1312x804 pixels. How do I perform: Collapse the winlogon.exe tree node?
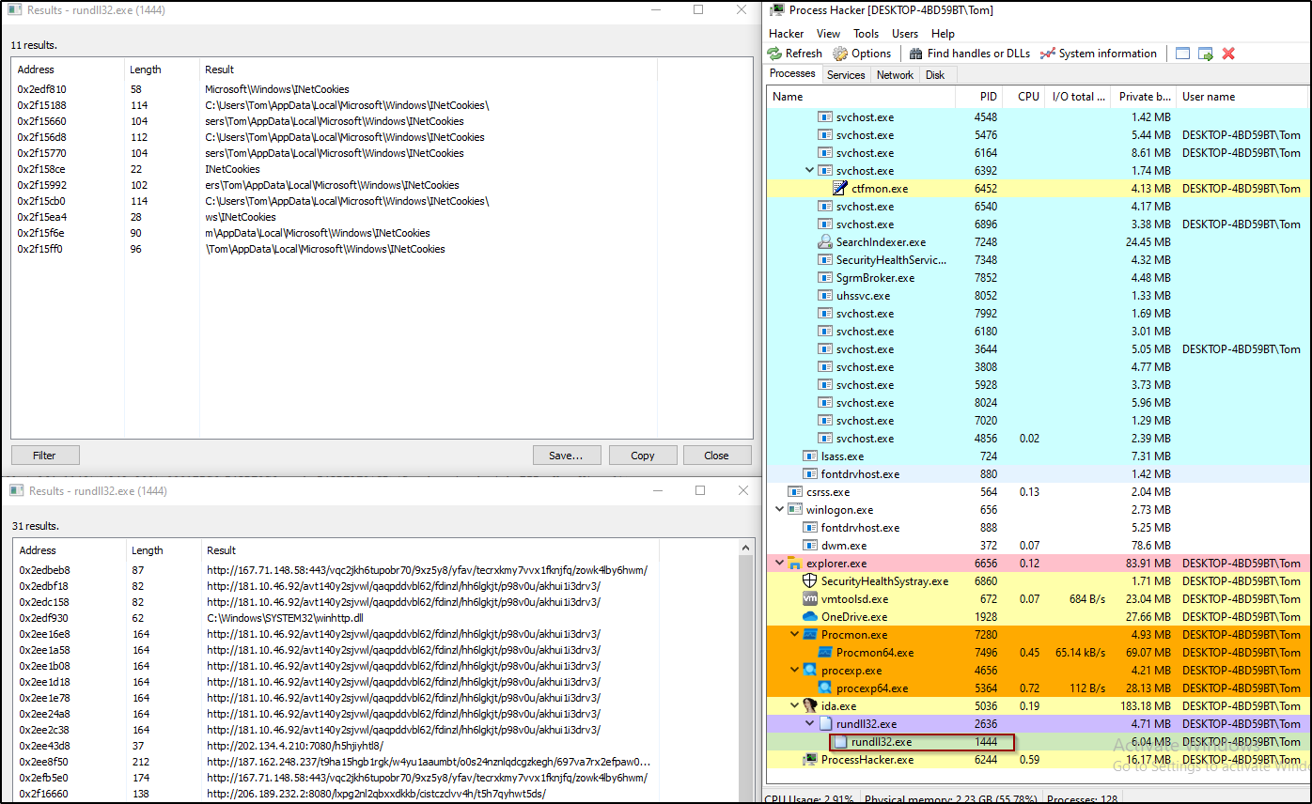point(780,510)
